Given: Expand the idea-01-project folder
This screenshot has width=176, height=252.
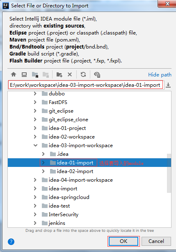Looking at the screenshot, I should (35, 128).
